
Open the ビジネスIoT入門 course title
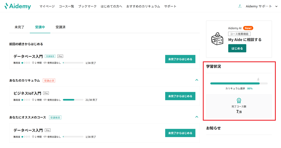27,93
